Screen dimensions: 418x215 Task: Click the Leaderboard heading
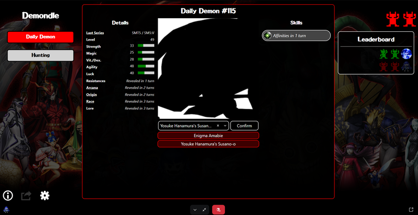[x=376, y=40]
